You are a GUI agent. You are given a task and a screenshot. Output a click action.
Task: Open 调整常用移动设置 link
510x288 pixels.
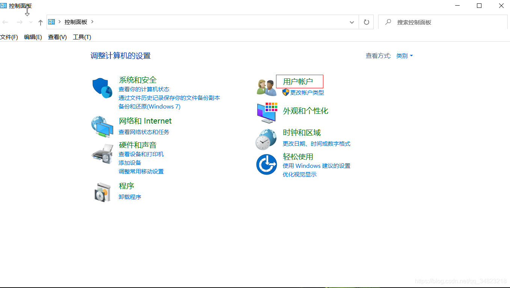(141, 172)
